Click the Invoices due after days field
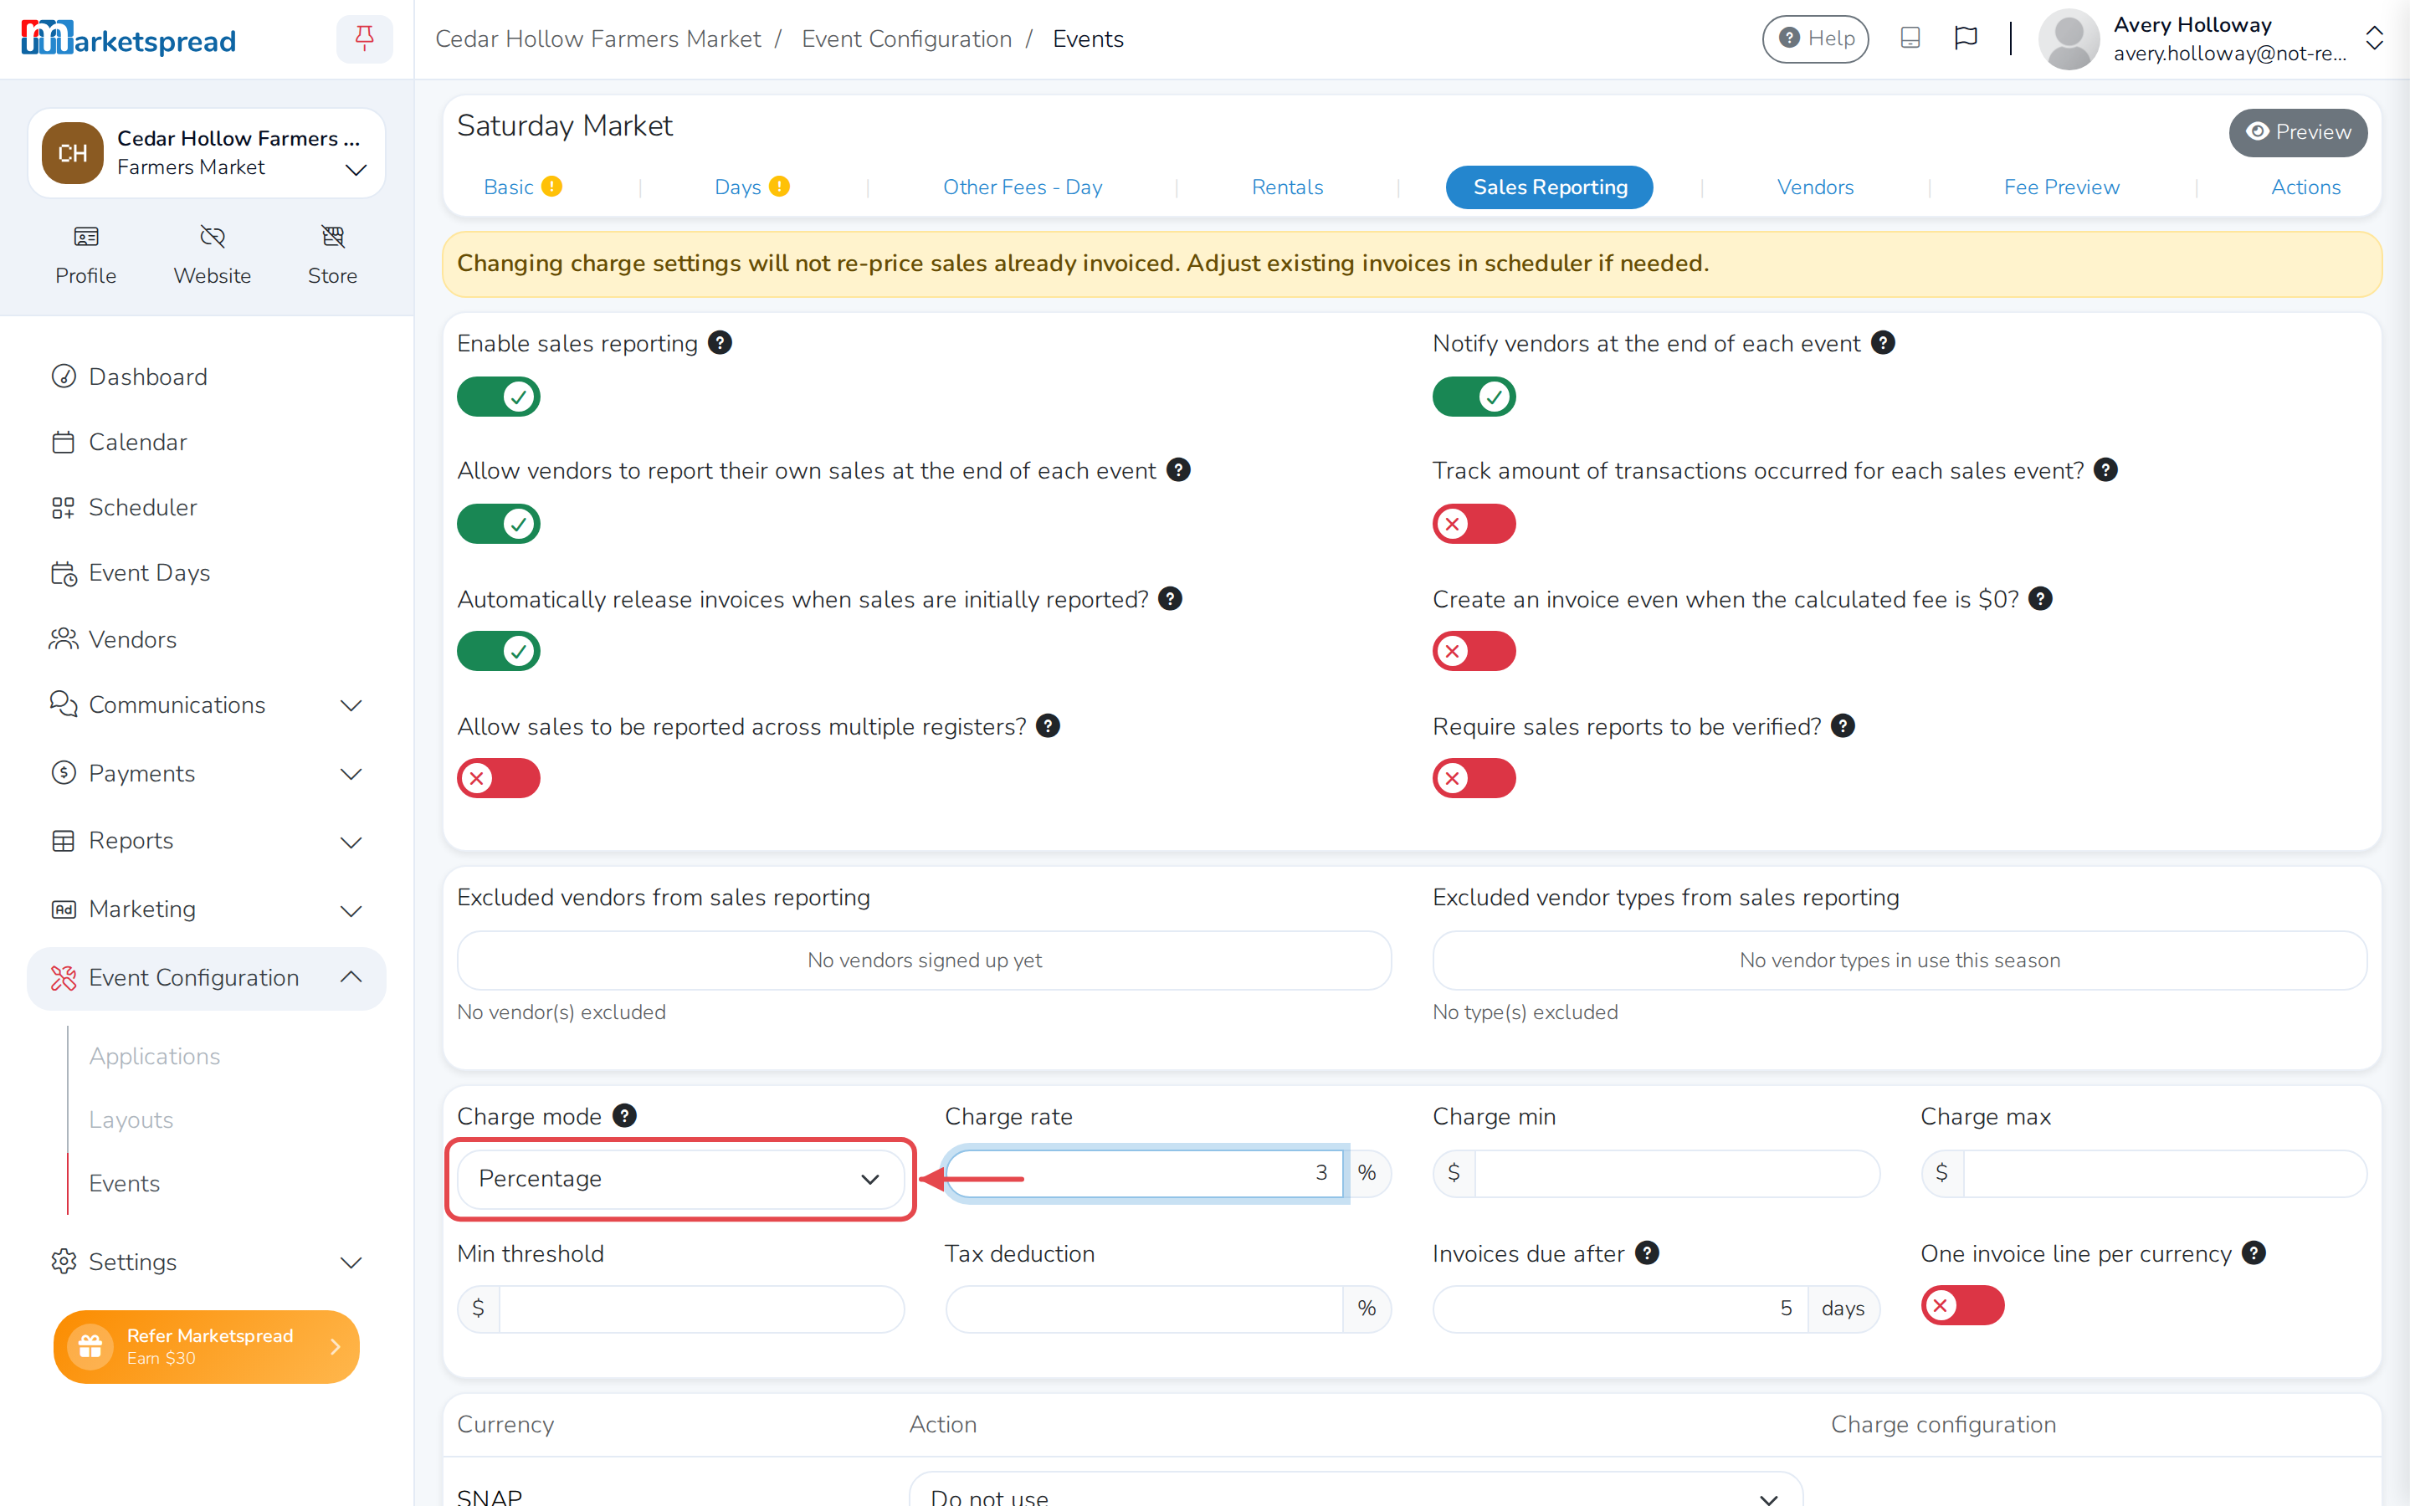 coord(1620,1308)
